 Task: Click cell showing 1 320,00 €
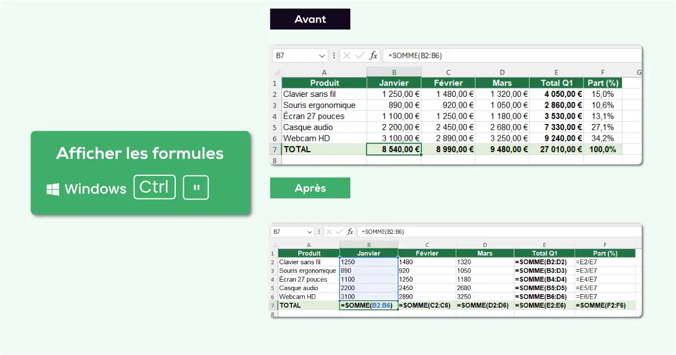tap(502, 94)
